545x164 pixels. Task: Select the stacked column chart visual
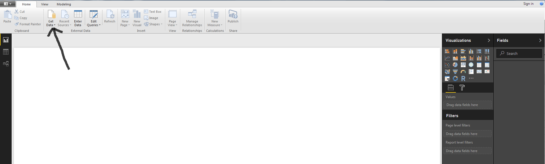click(455, 51)
